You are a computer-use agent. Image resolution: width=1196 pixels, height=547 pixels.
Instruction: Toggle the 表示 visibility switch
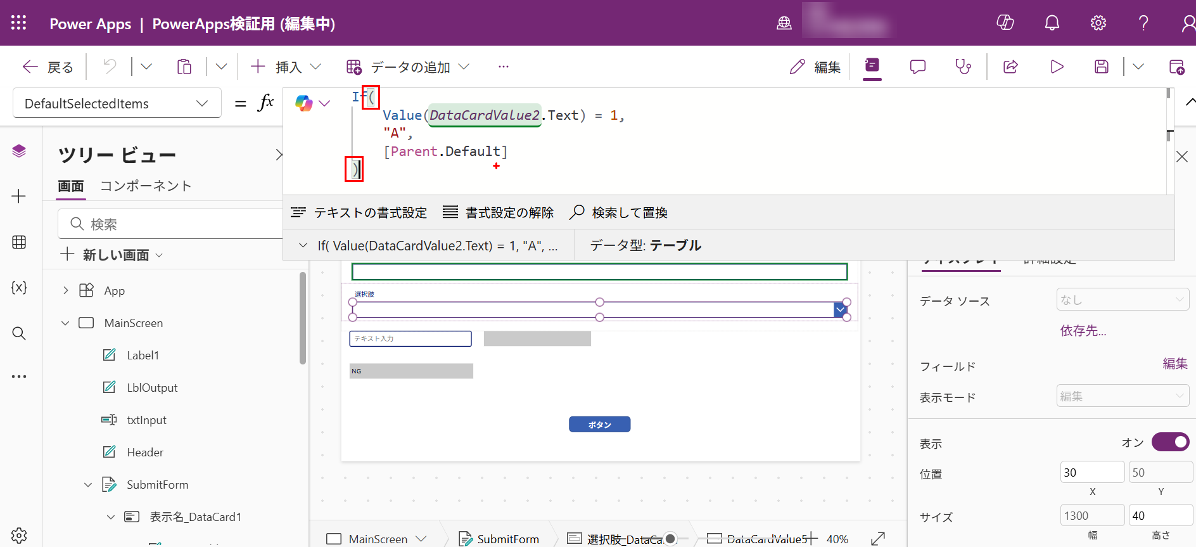tap(1170, 442)
